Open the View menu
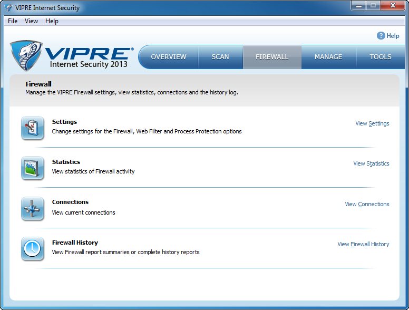The width and height of the screenshot is (409, 310). click(x=31, y=21)
